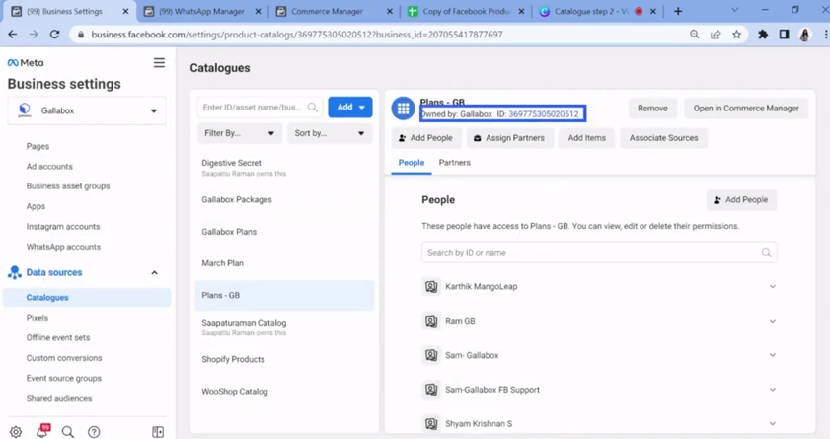Click the search magnifier in sidebar footer
This screenshot has width=830, height=439.
[x=68, y=431]
